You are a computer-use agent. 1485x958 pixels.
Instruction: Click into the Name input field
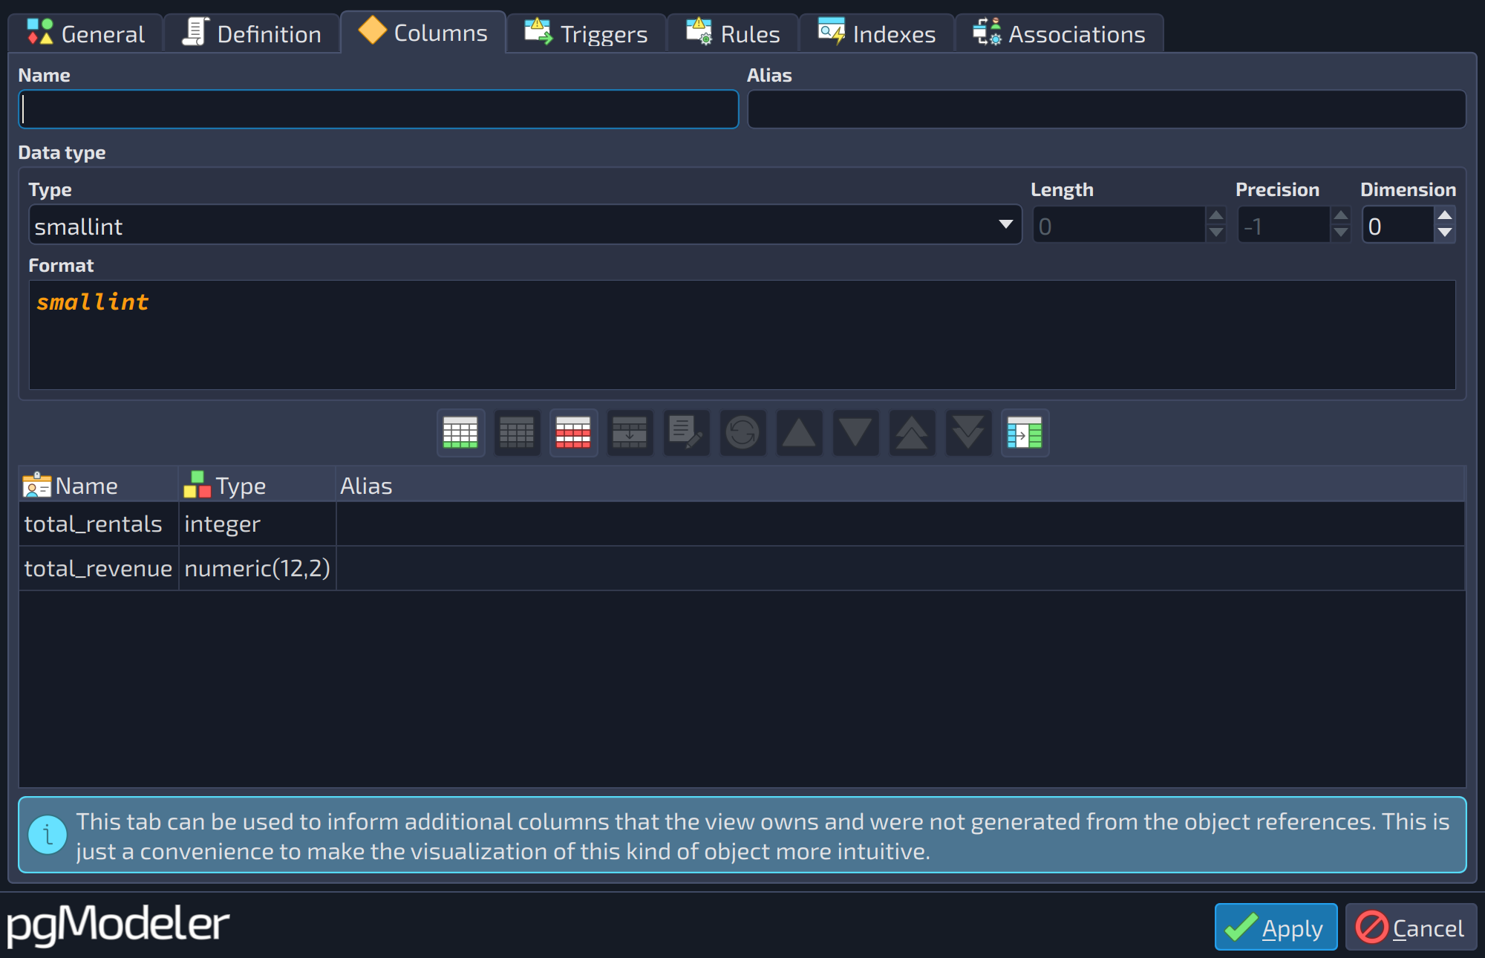click(378, 109)
